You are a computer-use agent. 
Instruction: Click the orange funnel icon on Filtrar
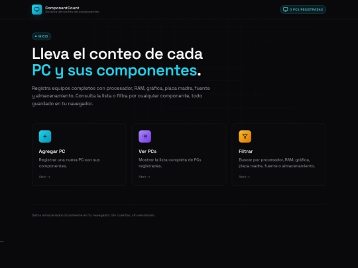tap(245, 136)
